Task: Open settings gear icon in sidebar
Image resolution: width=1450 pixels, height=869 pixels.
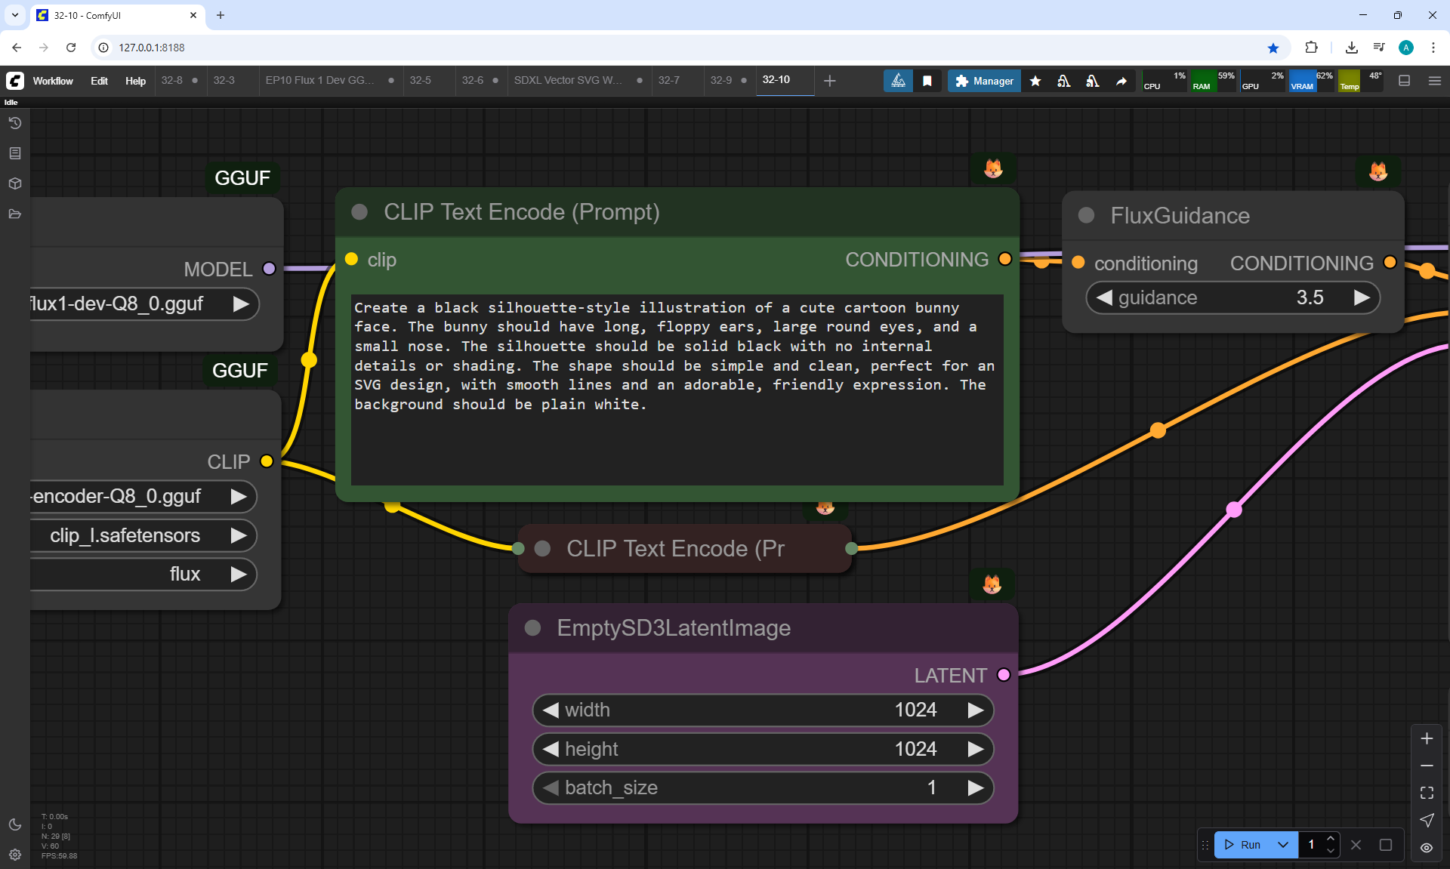Action: [x=15, y=855]
